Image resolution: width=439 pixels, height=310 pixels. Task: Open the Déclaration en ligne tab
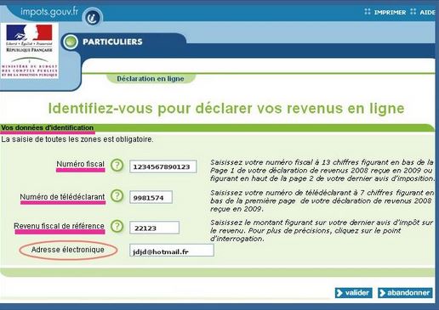[151, 79]
